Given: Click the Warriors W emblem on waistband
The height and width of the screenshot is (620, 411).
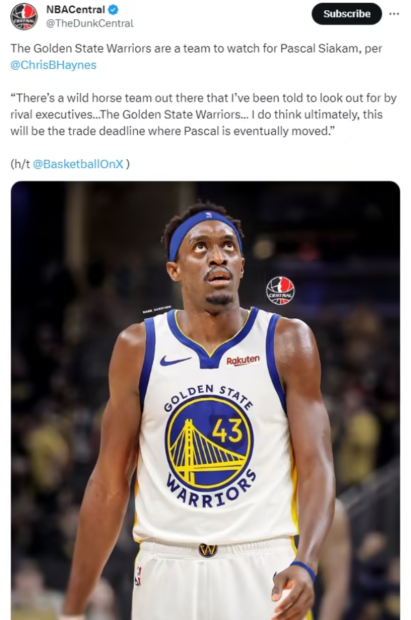Looking at the screenshot, I should (208, 550).
